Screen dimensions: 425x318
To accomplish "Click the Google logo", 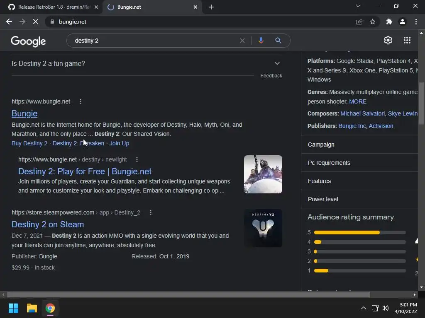I will pos(28,41).
